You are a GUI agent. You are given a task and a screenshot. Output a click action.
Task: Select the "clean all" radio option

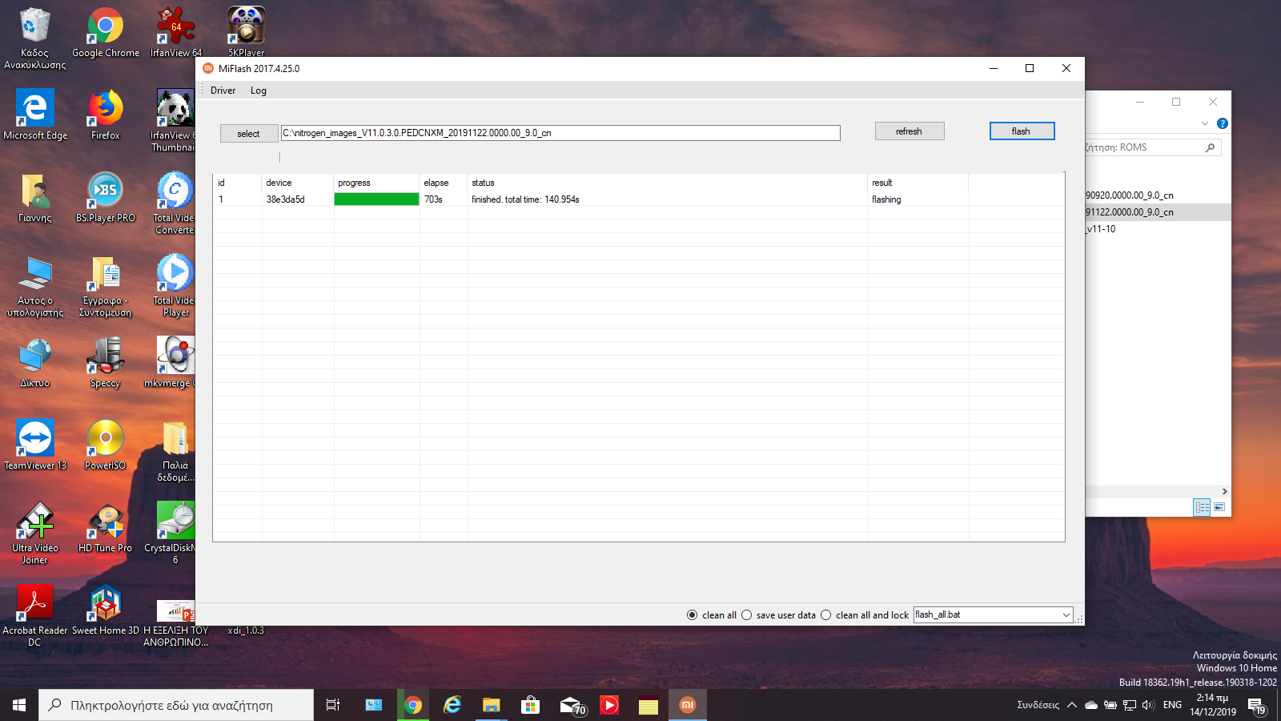point(693,615)
